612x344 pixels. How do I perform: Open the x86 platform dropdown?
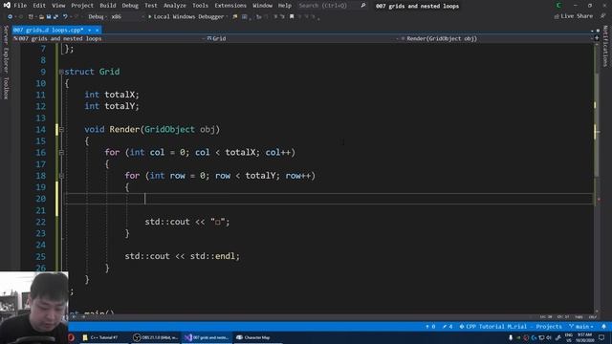(x=127, y=17)
